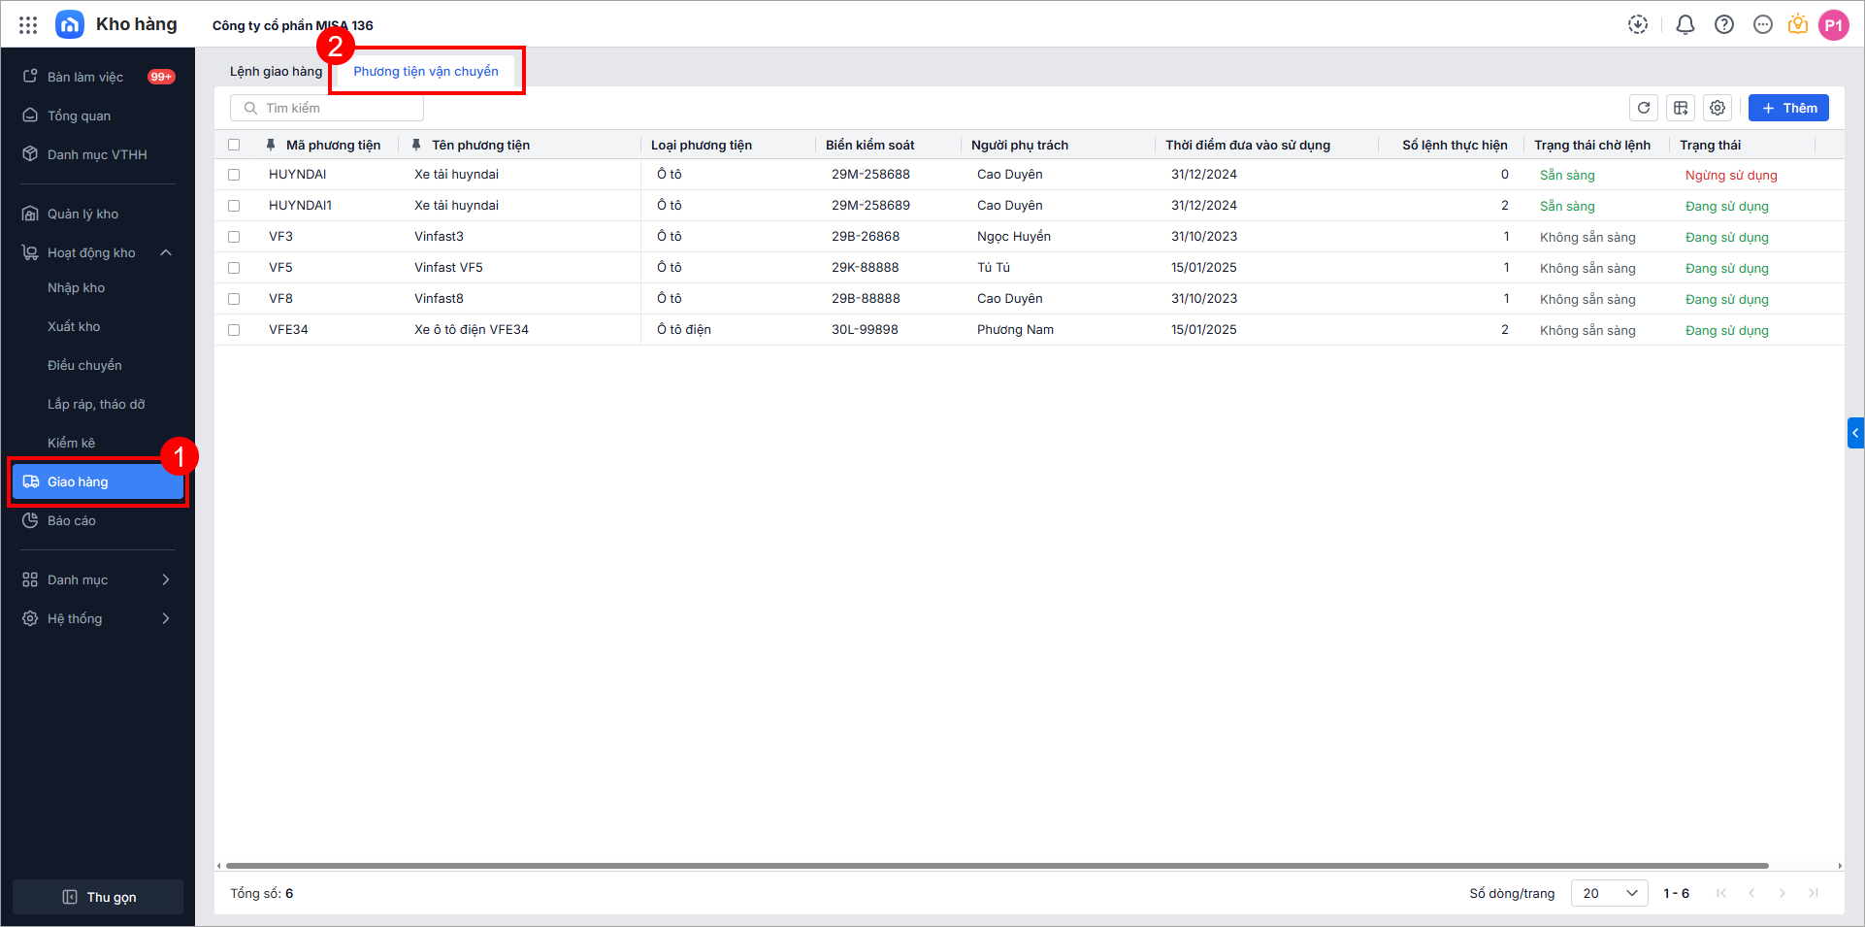Sort by Biển kiểm soát column header
This screenshot has height=927, width=1865.
coord(869,145)
